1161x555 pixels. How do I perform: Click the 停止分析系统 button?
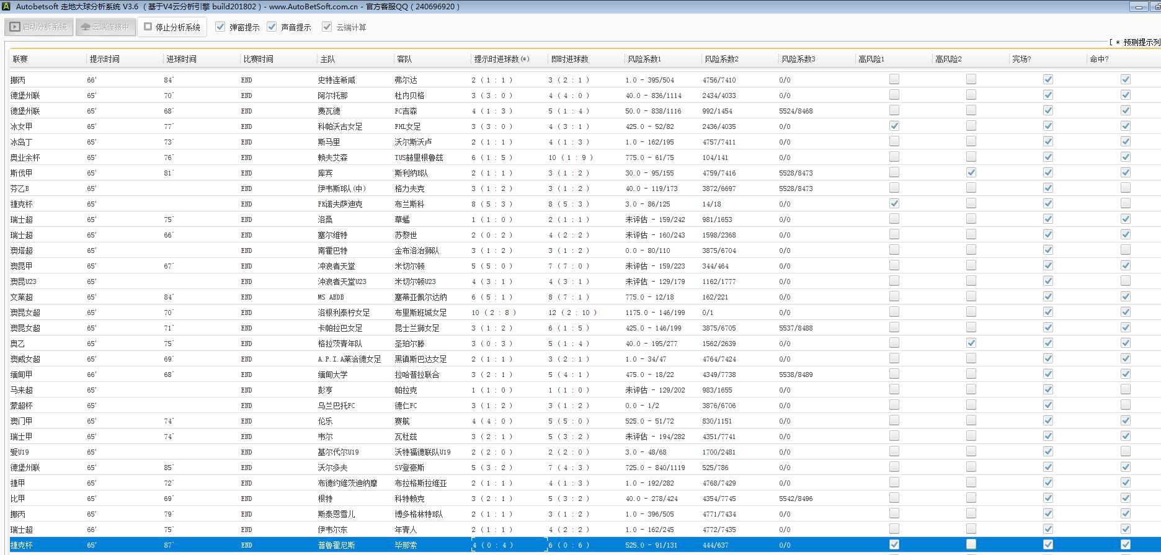click(x=172, y=27)
